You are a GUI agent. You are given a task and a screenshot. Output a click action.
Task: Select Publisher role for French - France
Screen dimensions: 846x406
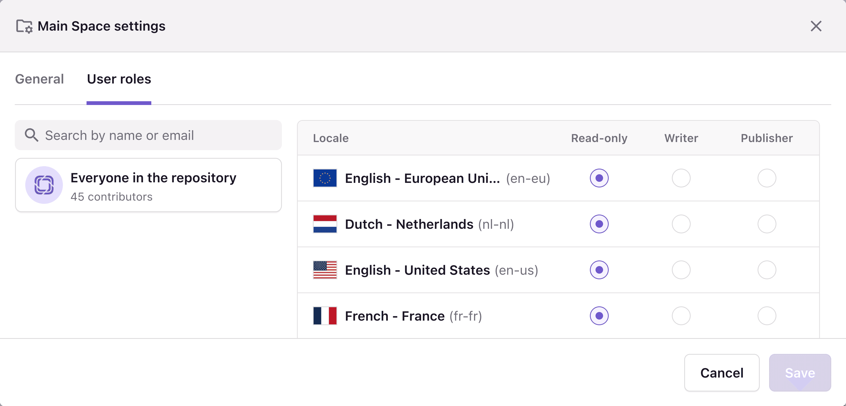(x=767, y=316)
